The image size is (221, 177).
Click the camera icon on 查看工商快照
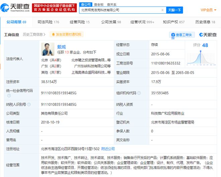point(173,35)
